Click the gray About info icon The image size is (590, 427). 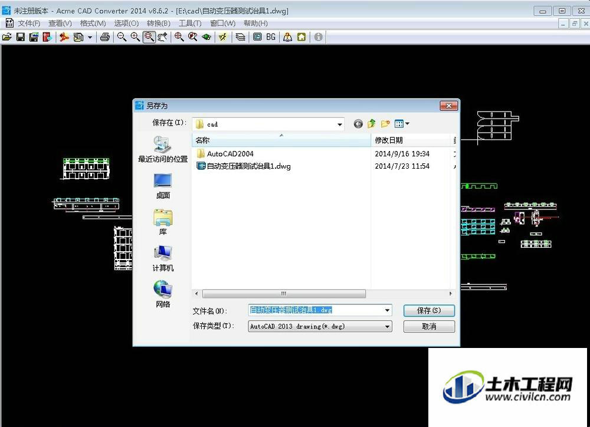pyautogui.click(x=319, y=37)
